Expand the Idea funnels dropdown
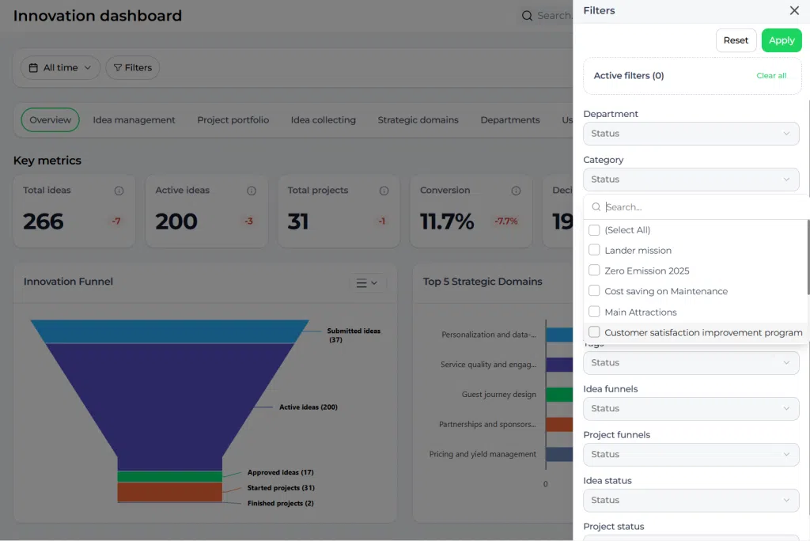Viewport: 810px width, 541px height. click(x=691, y=408)
